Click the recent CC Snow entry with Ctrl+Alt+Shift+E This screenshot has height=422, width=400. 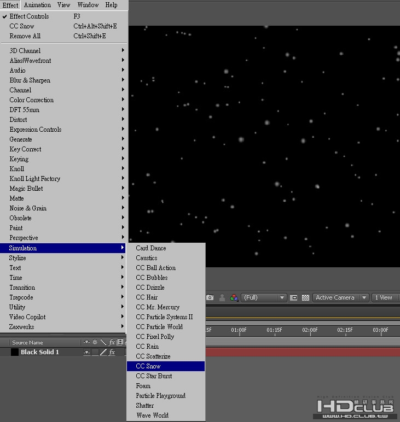tap(64, 26)
